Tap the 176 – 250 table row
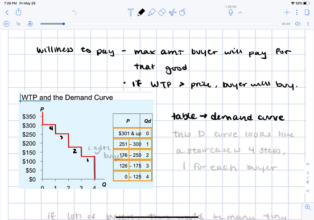 [x=133, y=155]
